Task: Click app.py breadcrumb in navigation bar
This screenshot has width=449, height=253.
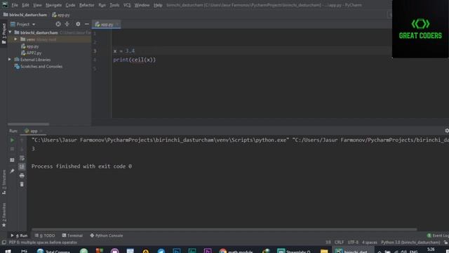Action: [x=61, y=15]
